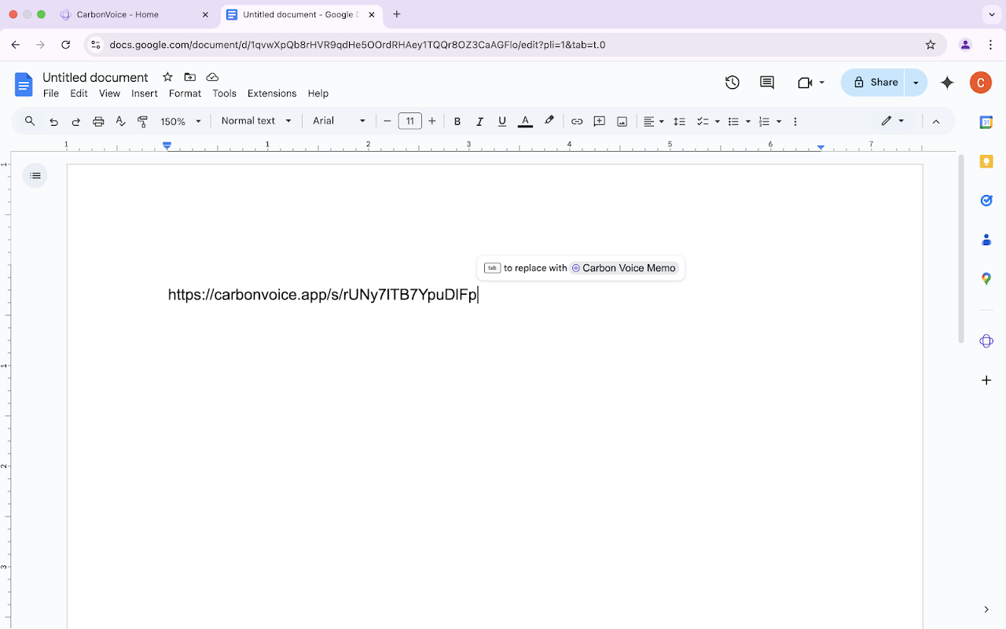
Task: Show the document outline
Action: [35, 175]
